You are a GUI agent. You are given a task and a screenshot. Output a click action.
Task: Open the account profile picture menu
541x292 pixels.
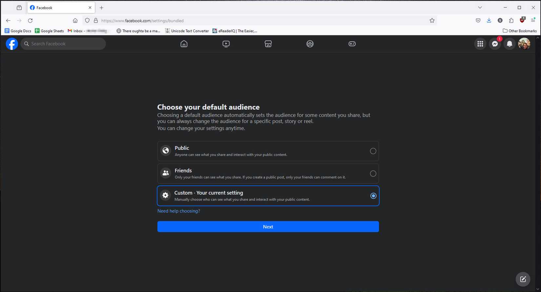524,44
